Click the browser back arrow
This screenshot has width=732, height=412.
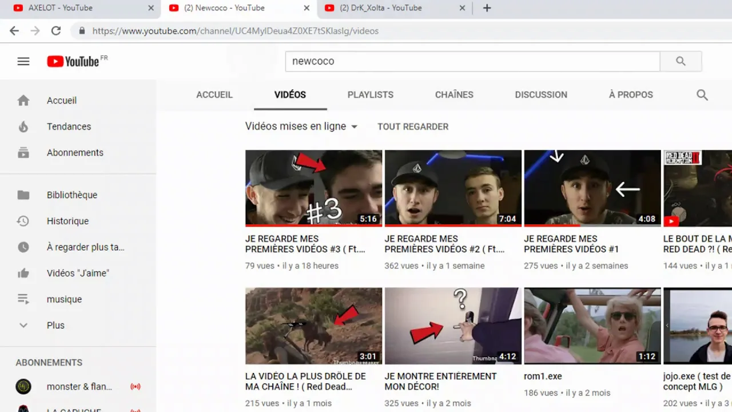(x=14, y=31)
